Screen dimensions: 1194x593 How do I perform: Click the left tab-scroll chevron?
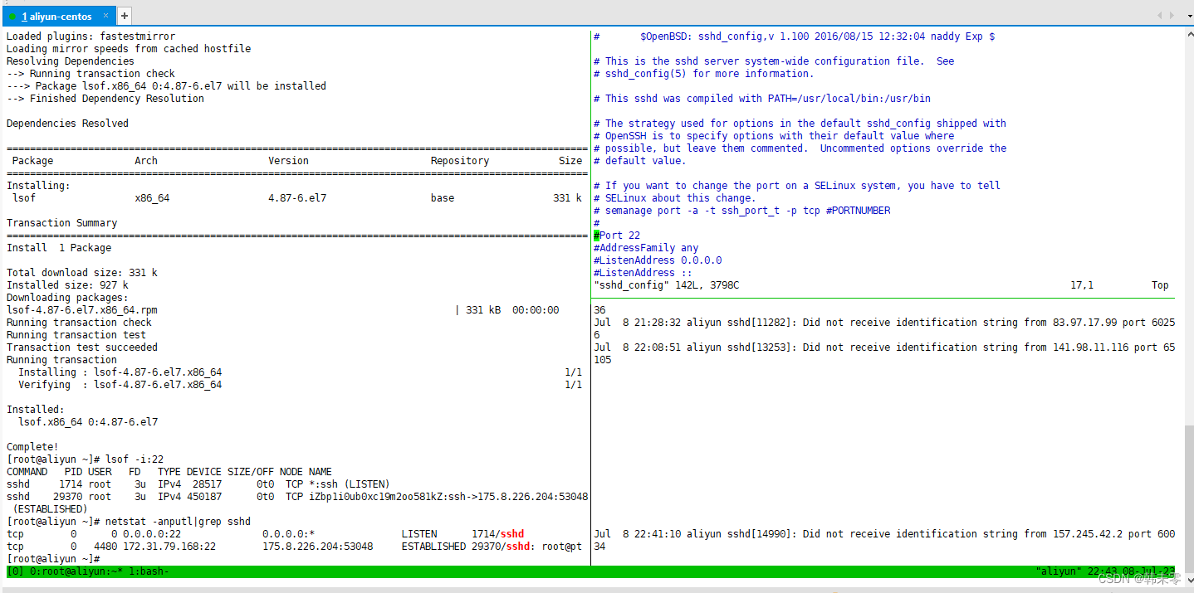(x=1160, y=14)
